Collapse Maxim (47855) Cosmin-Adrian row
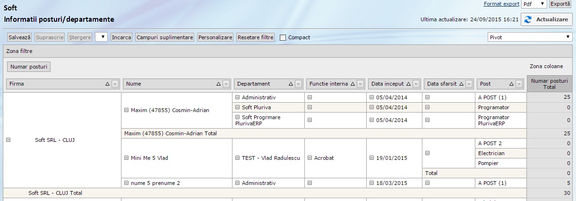Screen dimensions: 576x201 pyautogui.click(x=127, y=110)
